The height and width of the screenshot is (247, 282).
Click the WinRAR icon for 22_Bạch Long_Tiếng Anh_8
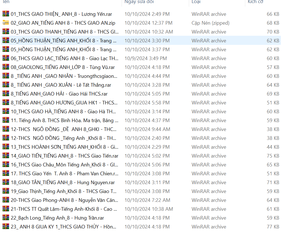[6, 218]
